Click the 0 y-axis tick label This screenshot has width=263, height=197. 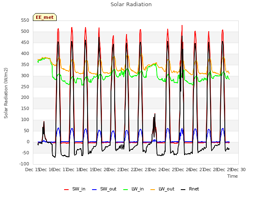(x=28, y=142)
